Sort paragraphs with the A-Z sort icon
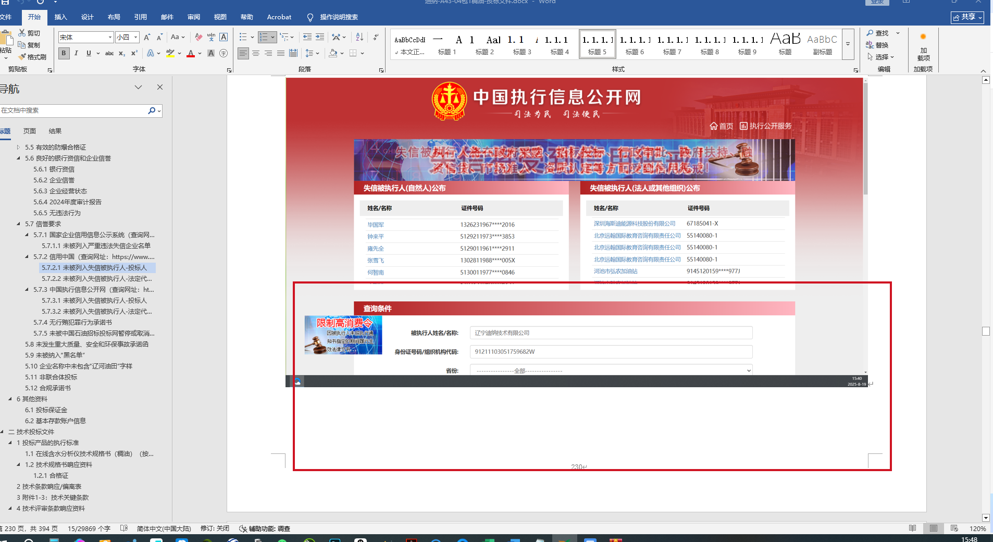993x542 pixels. [x=359, y=37]
